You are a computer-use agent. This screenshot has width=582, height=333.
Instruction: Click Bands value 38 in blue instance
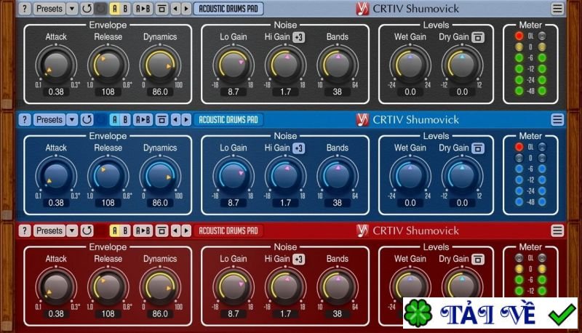coord(337,203)
